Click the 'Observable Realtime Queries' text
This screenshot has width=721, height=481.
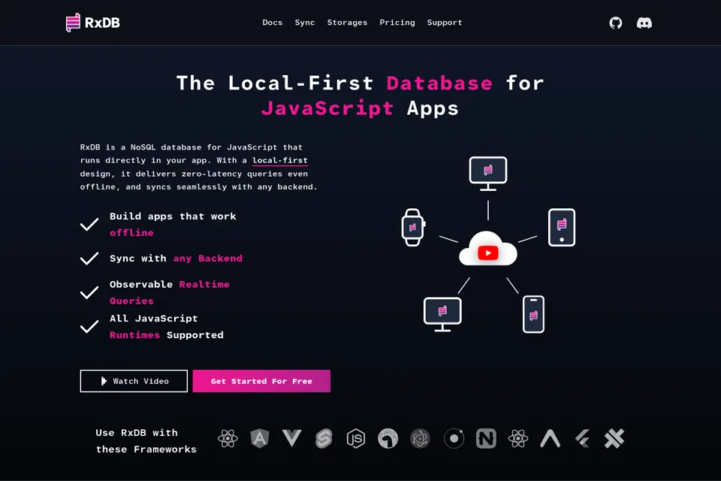coord(170,292)
